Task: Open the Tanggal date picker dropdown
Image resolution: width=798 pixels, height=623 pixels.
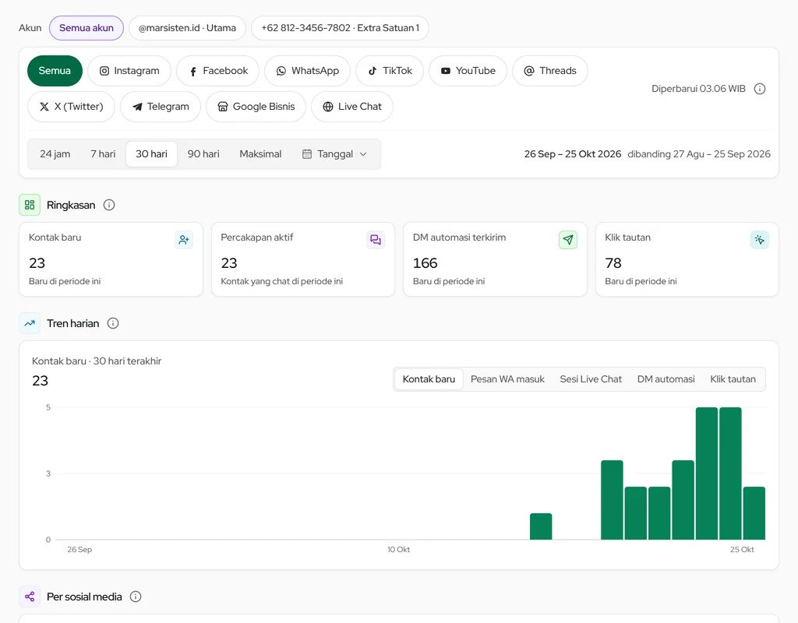Action: pos(334,154)
